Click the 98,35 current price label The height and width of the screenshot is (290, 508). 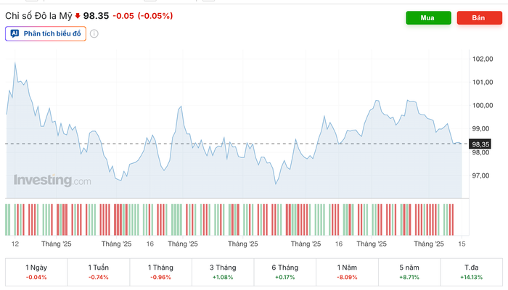480,144
